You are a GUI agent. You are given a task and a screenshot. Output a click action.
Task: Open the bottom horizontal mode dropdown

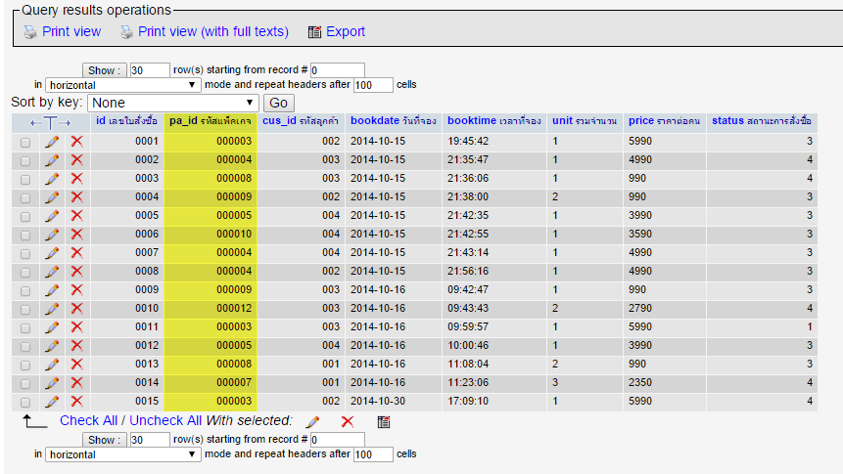pyautogui.click(x=123, y=454)
